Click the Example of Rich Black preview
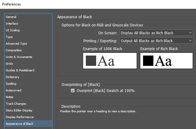The width and height of the screenshot is (196, 129). [x=166, y=61]
